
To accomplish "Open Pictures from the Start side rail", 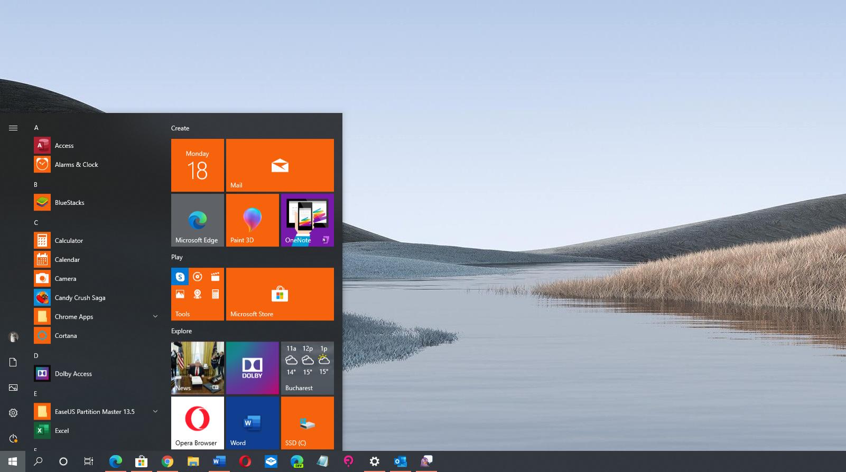I will coord(13,388).
